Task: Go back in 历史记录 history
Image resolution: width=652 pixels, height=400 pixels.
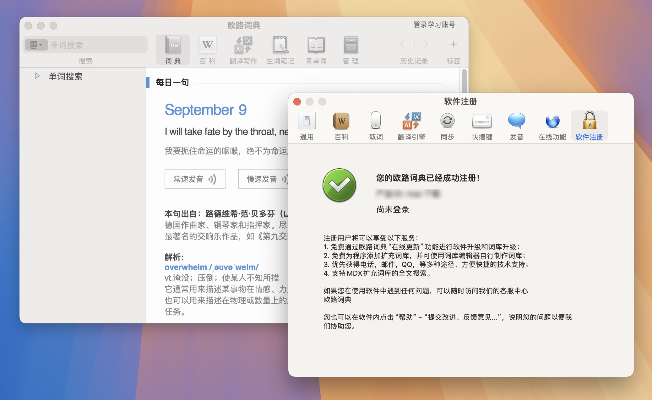Action: tap(402, 44)
